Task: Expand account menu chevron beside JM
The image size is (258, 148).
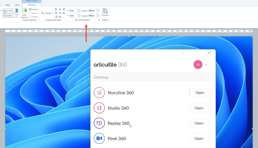Action: [x=206, y=65]
